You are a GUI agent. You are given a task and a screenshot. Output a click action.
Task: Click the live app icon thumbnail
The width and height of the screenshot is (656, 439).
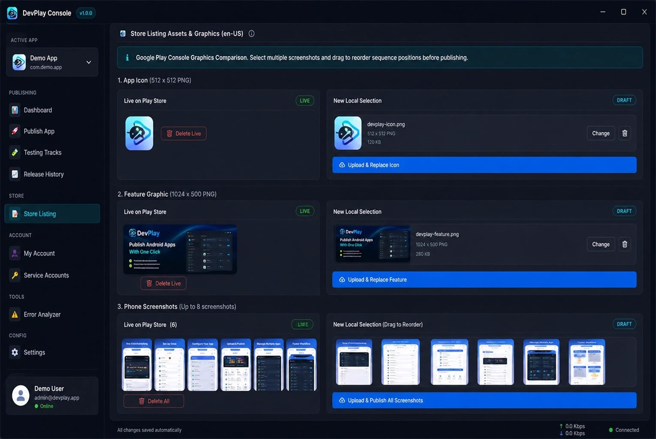[x=139, y=133]
